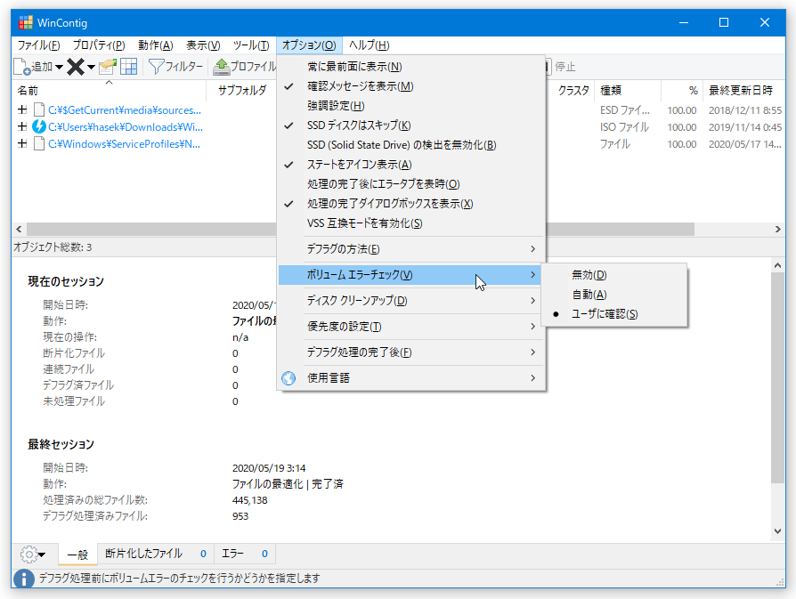Expand ボリューム エラーチェック(V) submenu
The height and width of the screenshot is (599, 796).
point(411,275)
